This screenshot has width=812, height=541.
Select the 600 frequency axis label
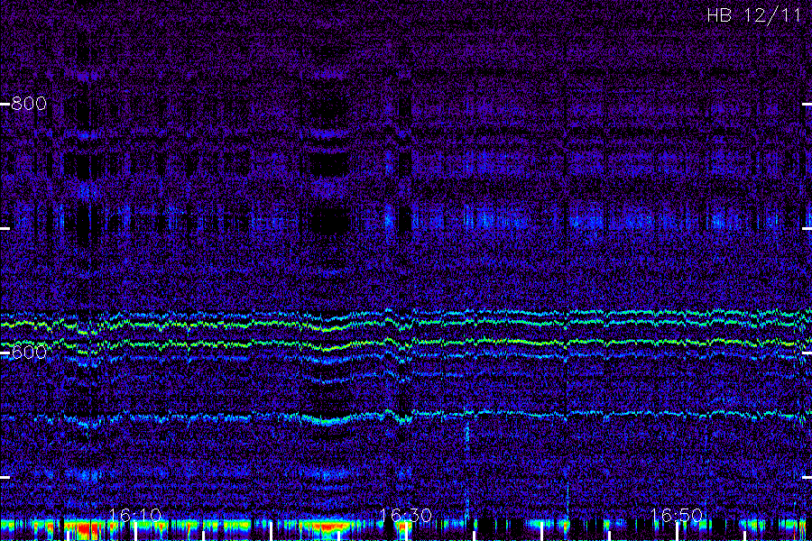(29, 353)
